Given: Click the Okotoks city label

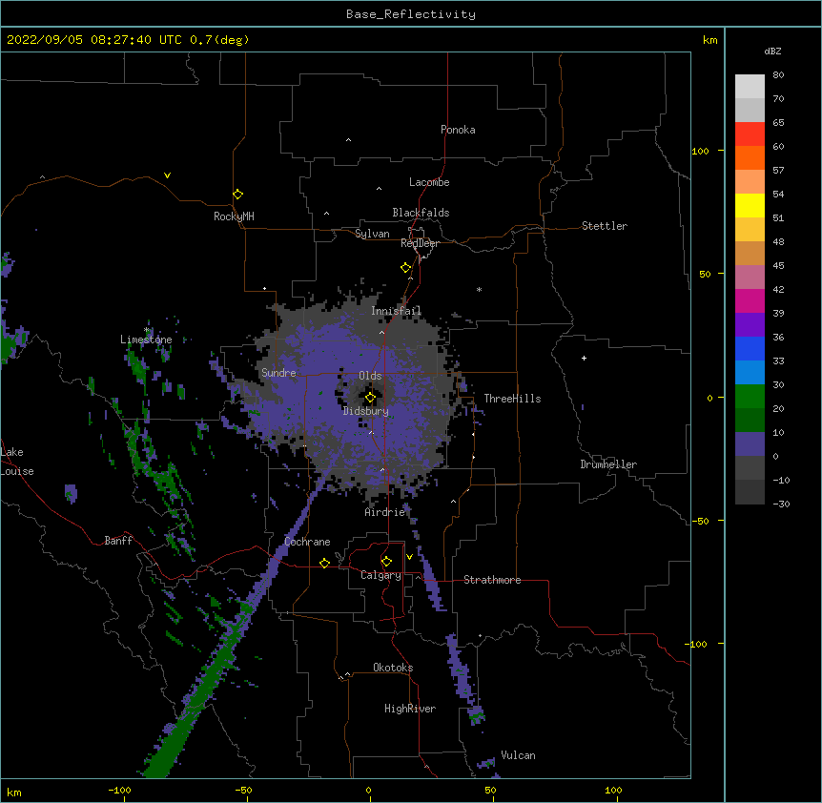Looking at the screenshot, I should point(393,668).
